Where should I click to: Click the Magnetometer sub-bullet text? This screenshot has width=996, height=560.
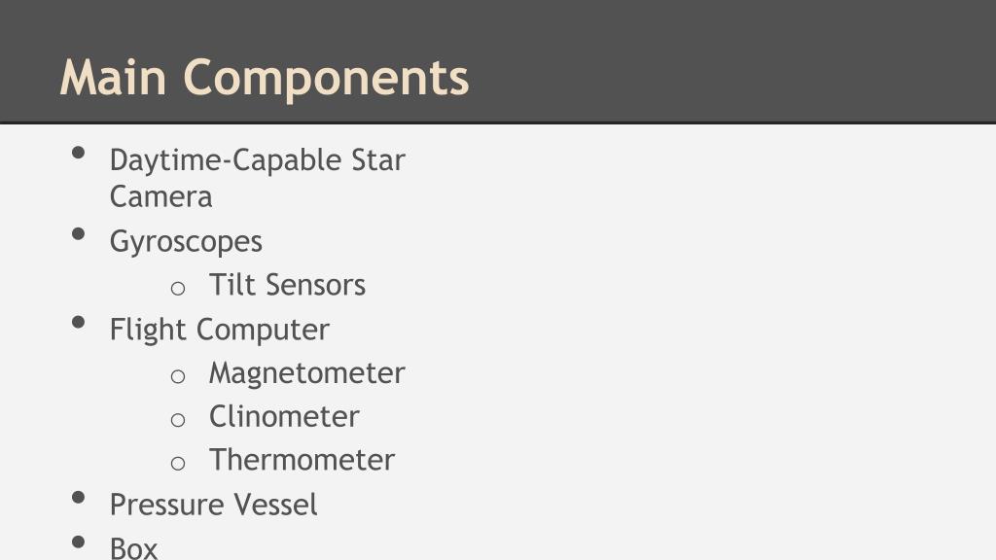306,373
